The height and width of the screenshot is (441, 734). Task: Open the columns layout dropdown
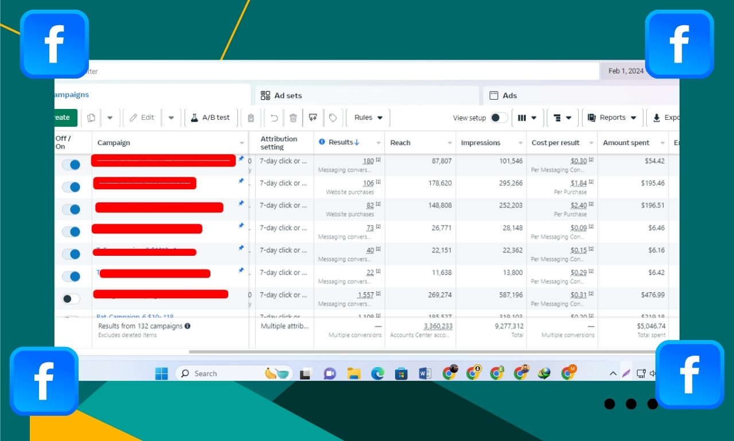tap(527, 118)
